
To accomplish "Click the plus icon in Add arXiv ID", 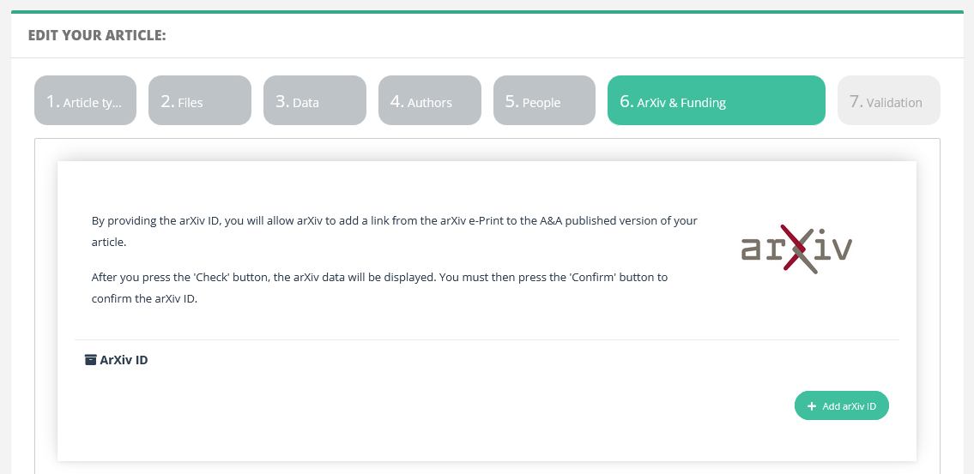I will [x=811, y=406].
